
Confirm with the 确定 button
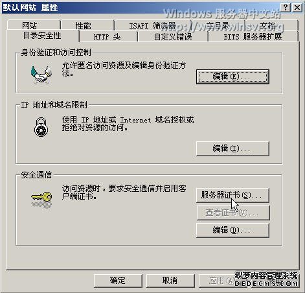(118, 281)
